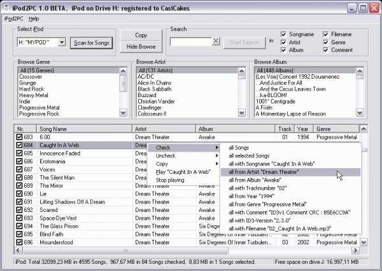
Task: Select all from Genre "Progressive Metal"
Action: 291,204
